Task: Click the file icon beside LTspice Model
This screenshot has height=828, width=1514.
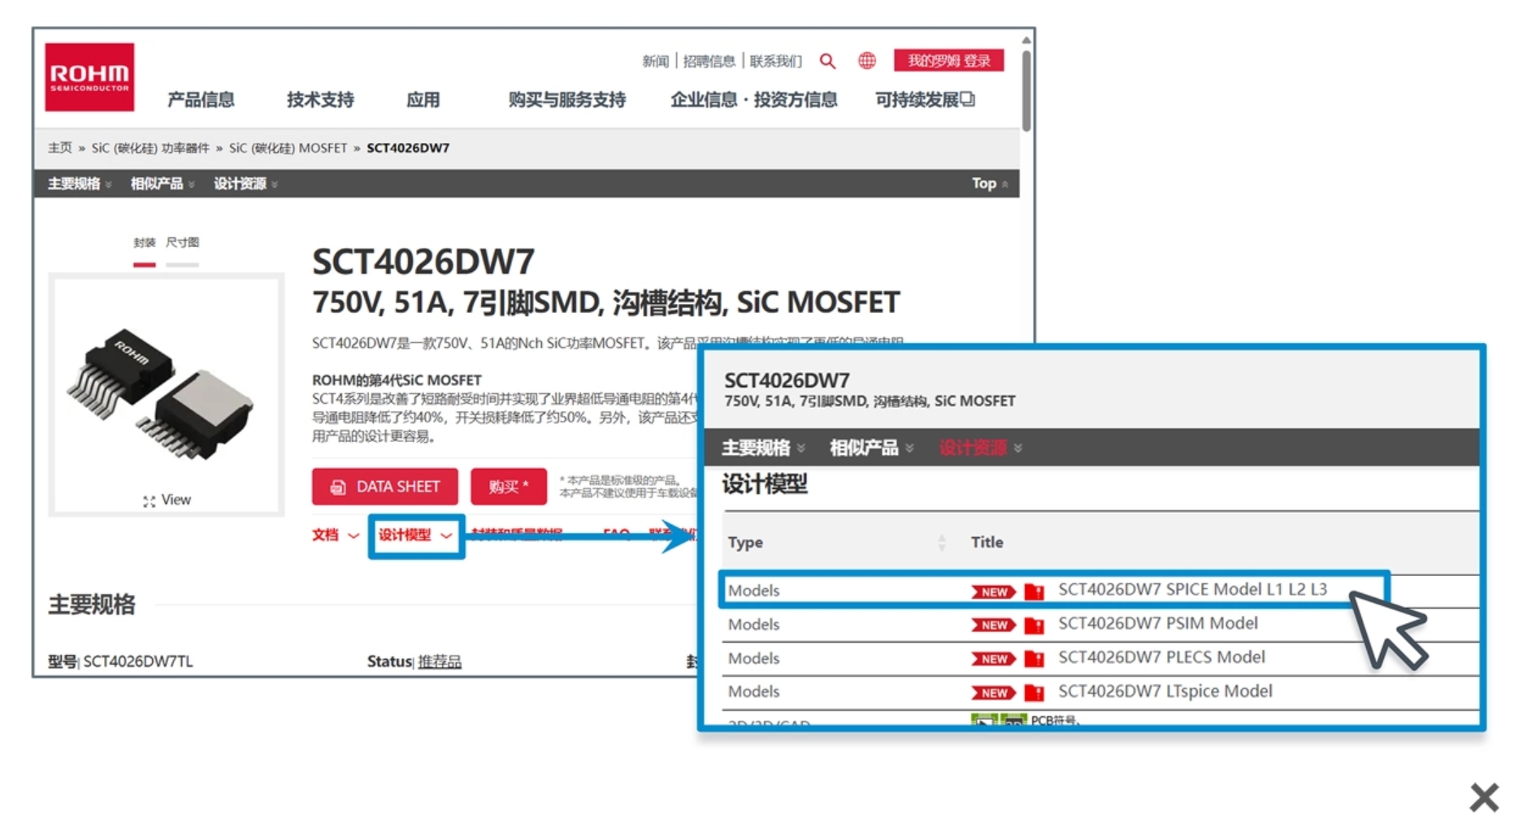Action: [x=1034, y=693]
